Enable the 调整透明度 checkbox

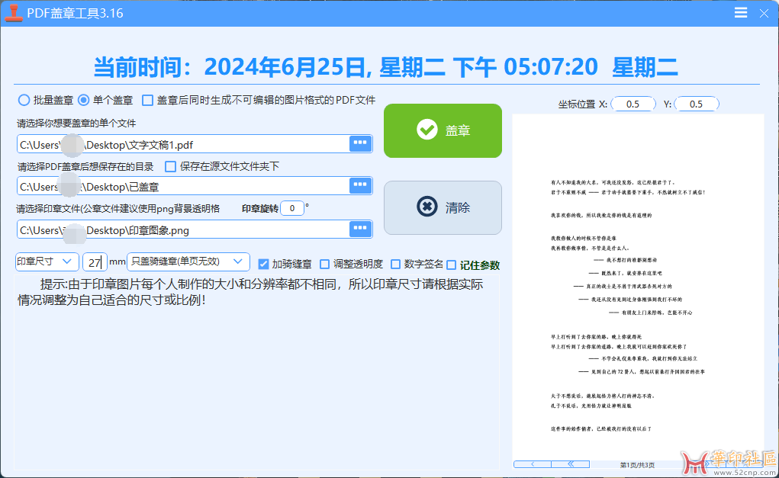click(325, 264)
